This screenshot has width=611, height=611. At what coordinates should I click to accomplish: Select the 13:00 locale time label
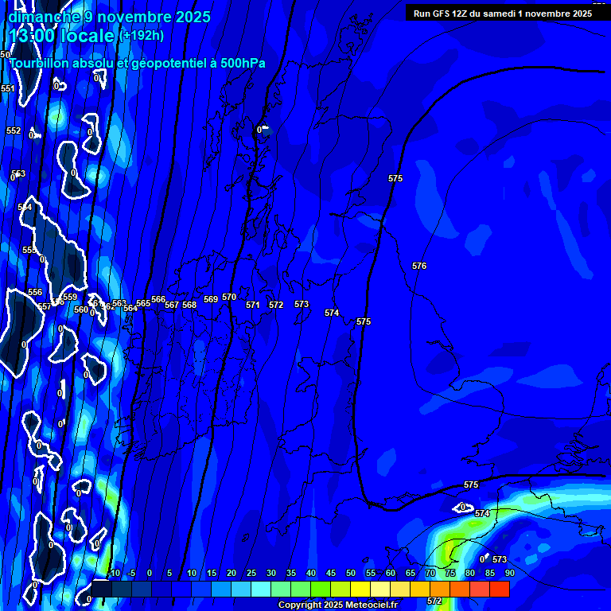click(61, 37)
